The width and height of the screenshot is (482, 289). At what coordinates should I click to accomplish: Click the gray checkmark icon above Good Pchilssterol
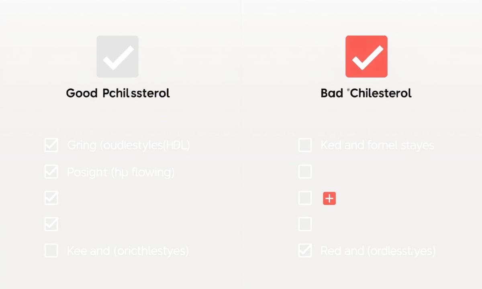[117, 57]
